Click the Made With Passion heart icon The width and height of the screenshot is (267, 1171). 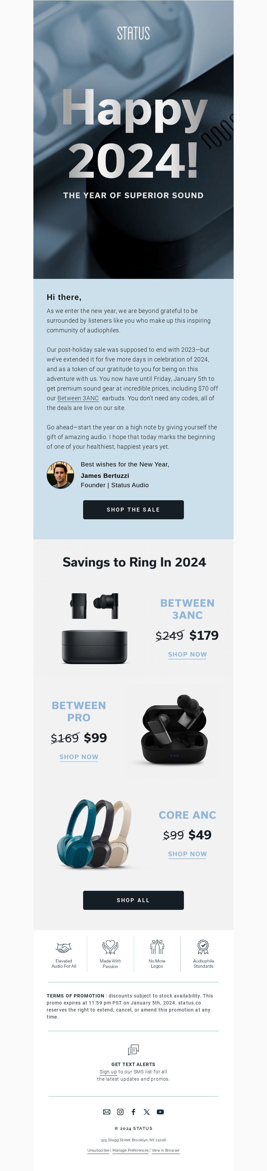point(110,947)
